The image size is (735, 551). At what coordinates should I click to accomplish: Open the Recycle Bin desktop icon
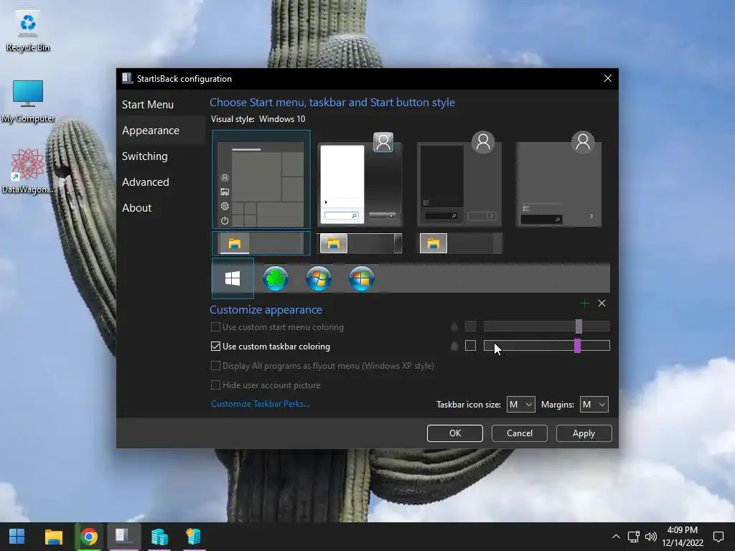pyautogui.click(x=28, y=31)
